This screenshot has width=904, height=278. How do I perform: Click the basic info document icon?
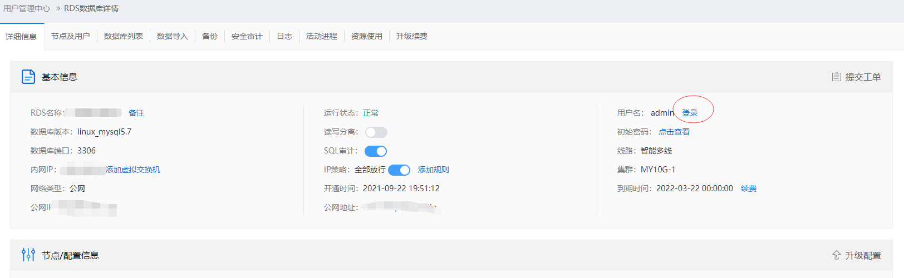pos(28,77)
